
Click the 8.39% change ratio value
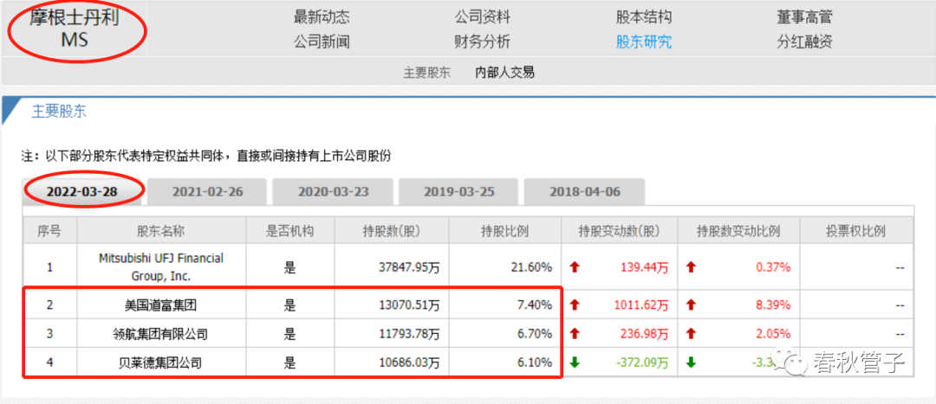pyautogui.click(x=773, y=305)
